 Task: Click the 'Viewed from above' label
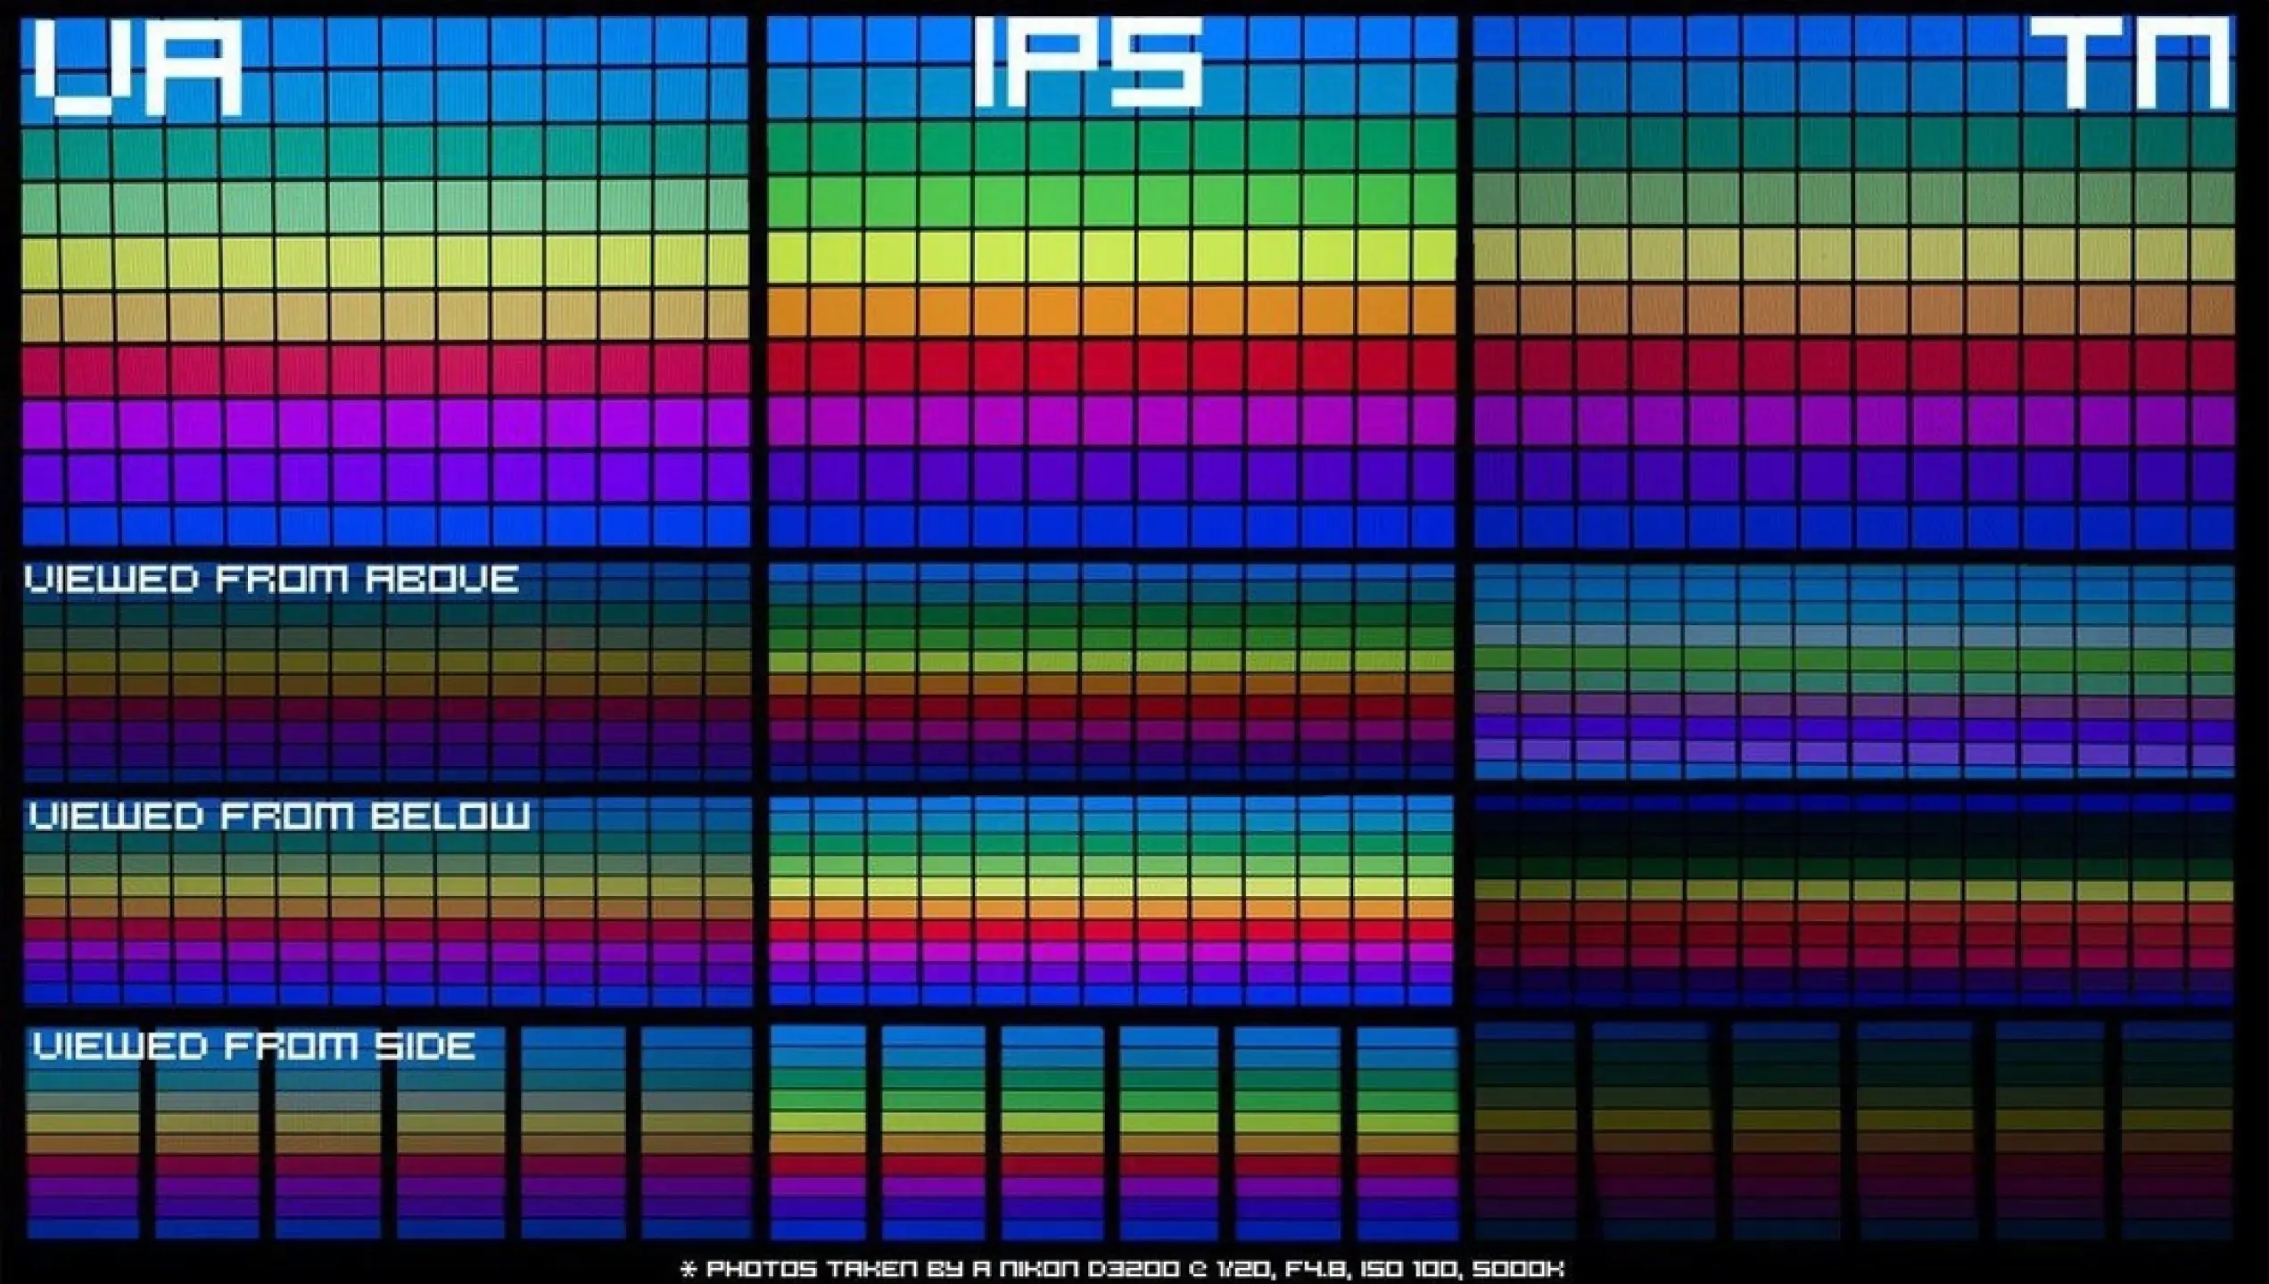[x=271, y=580]
